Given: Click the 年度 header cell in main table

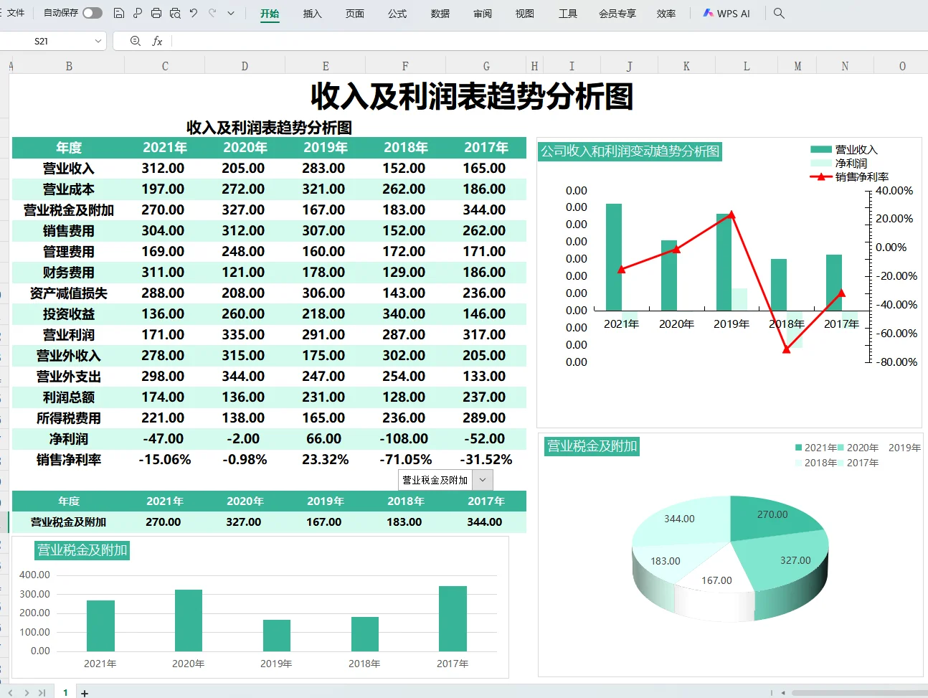Looking at the screenshot, I should click(x=69, y=148).
